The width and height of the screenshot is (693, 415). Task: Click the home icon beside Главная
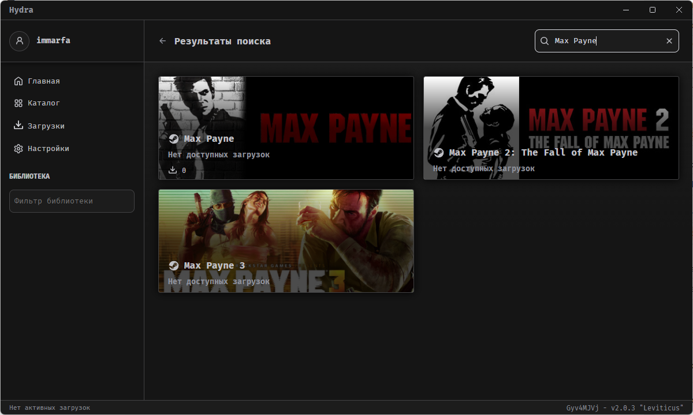tap(18, 81)
